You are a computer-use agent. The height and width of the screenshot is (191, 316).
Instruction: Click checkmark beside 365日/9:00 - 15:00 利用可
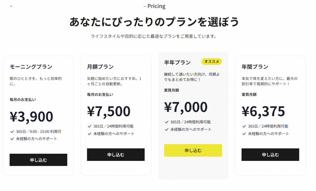[x=12, y=132]
